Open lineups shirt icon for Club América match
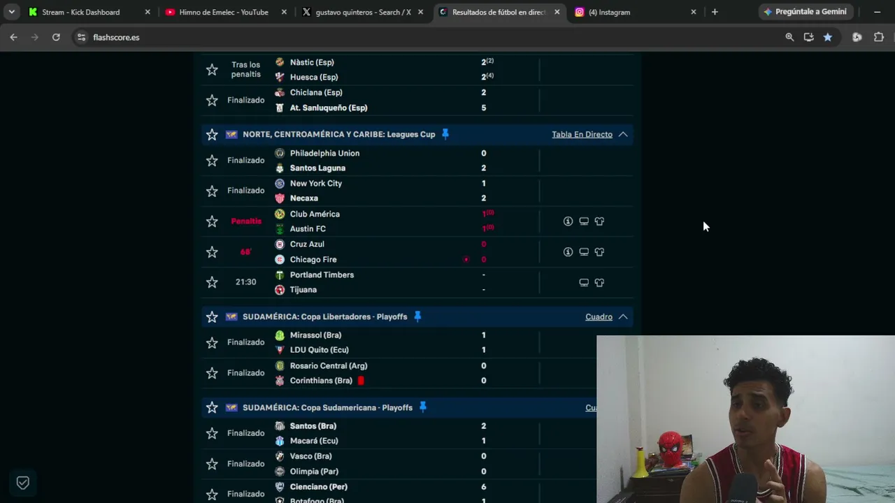Viewport: 895px width, 503px height. [x=599, y=221]
